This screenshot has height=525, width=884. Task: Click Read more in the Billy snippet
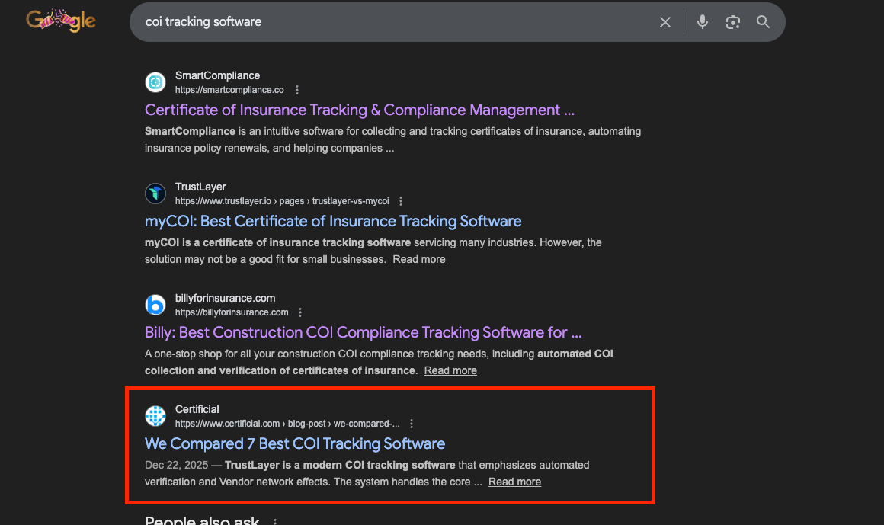pos(450,370)
